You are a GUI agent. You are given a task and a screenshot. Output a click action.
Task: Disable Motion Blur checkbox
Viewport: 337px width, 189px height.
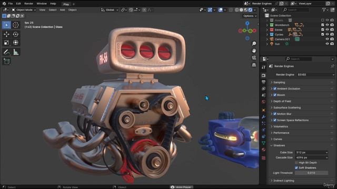click(x=275, y=114)
